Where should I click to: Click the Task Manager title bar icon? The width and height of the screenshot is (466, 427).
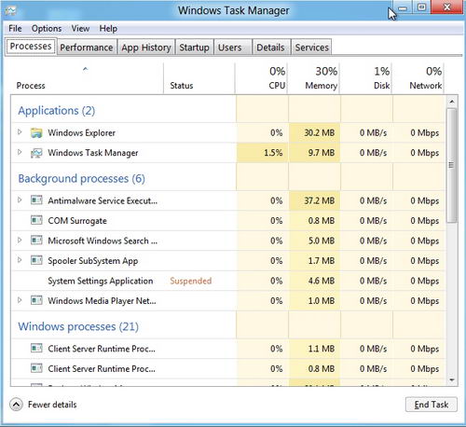(x=10, y=11)
